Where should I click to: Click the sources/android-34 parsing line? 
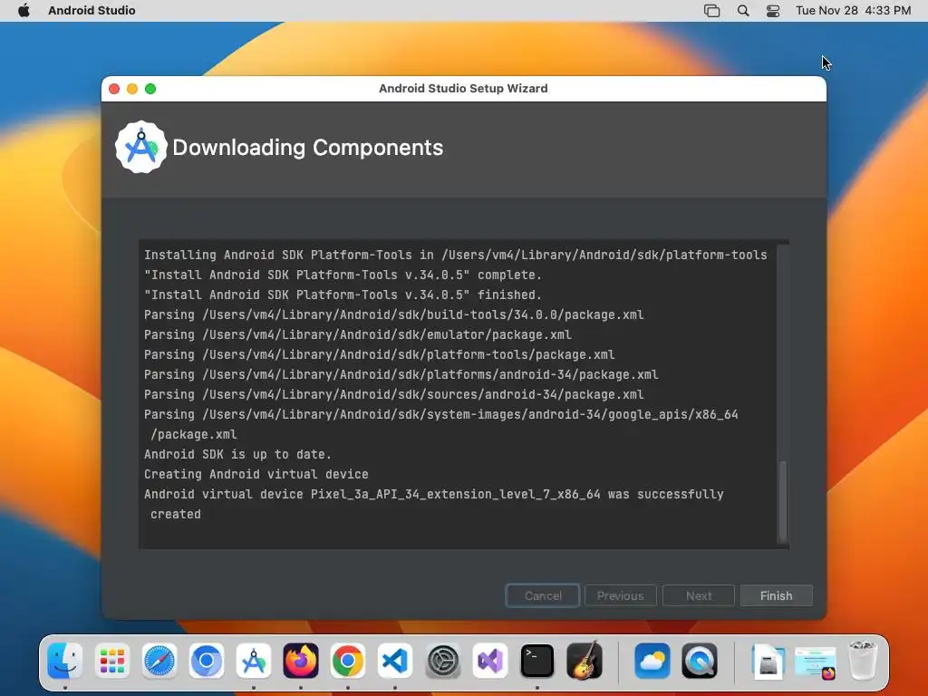[x=393, y=395]
